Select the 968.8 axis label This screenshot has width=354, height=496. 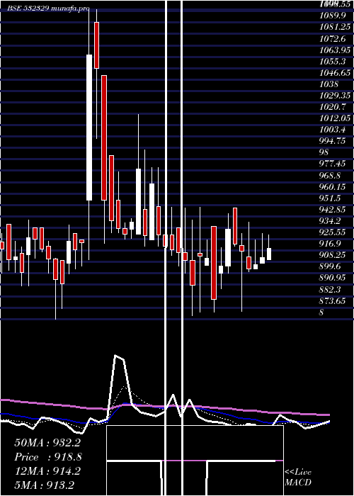331,175
